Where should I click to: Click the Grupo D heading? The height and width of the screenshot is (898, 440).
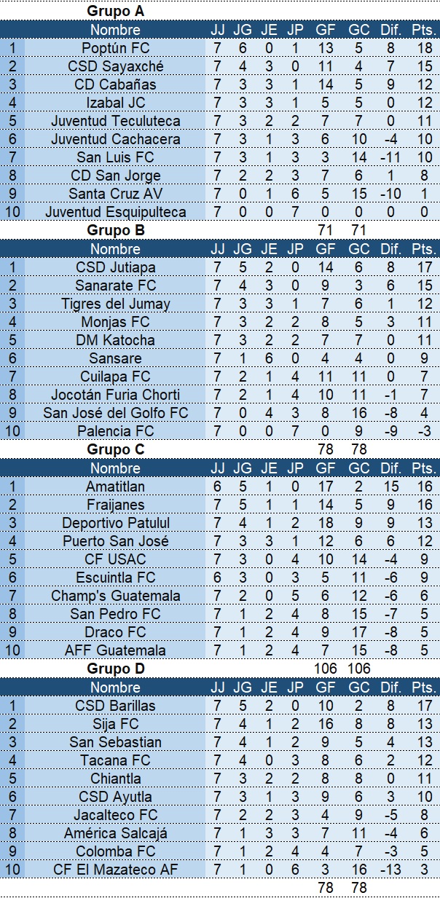pos(115,669)
